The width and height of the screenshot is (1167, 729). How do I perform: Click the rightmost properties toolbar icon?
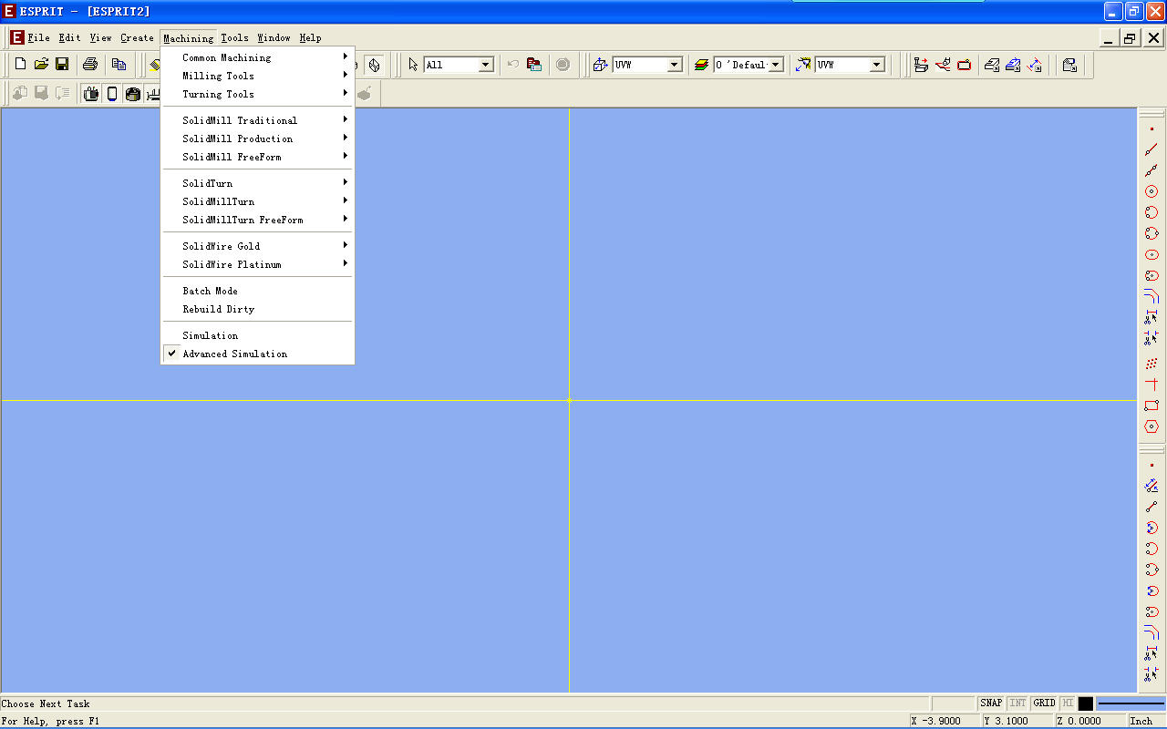1069,65
